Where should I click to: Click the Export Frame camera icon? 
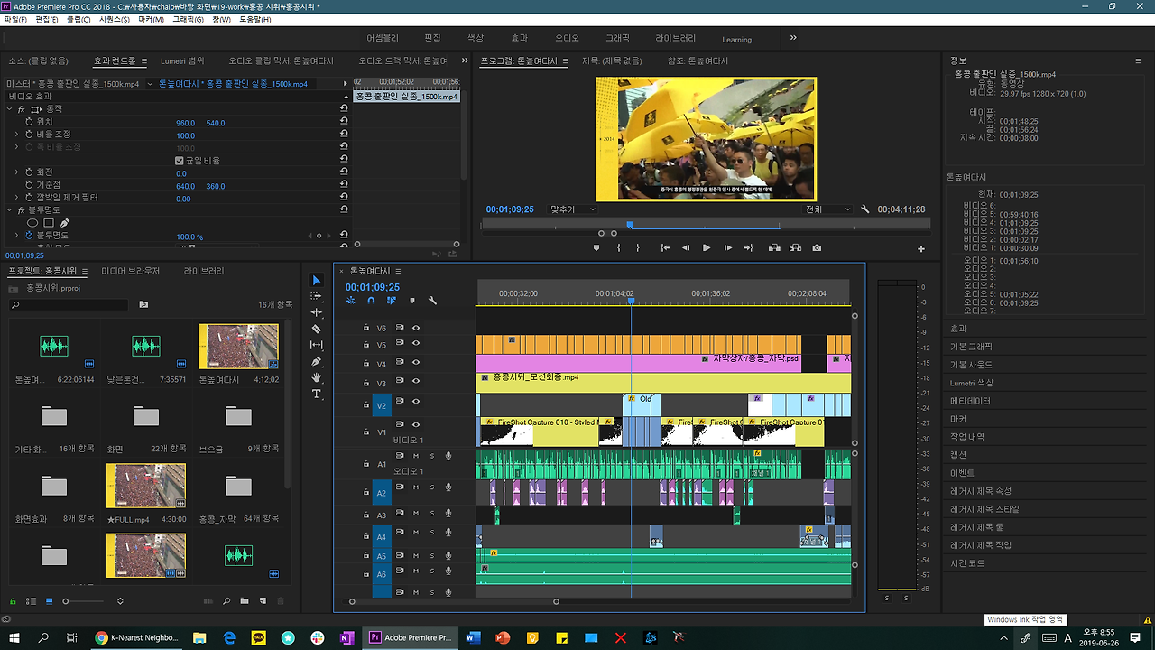pos(817,247)
